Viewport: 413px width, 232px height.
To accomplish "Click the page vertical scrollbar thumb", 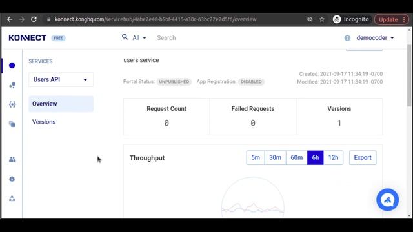I will (x=409, y=75).
